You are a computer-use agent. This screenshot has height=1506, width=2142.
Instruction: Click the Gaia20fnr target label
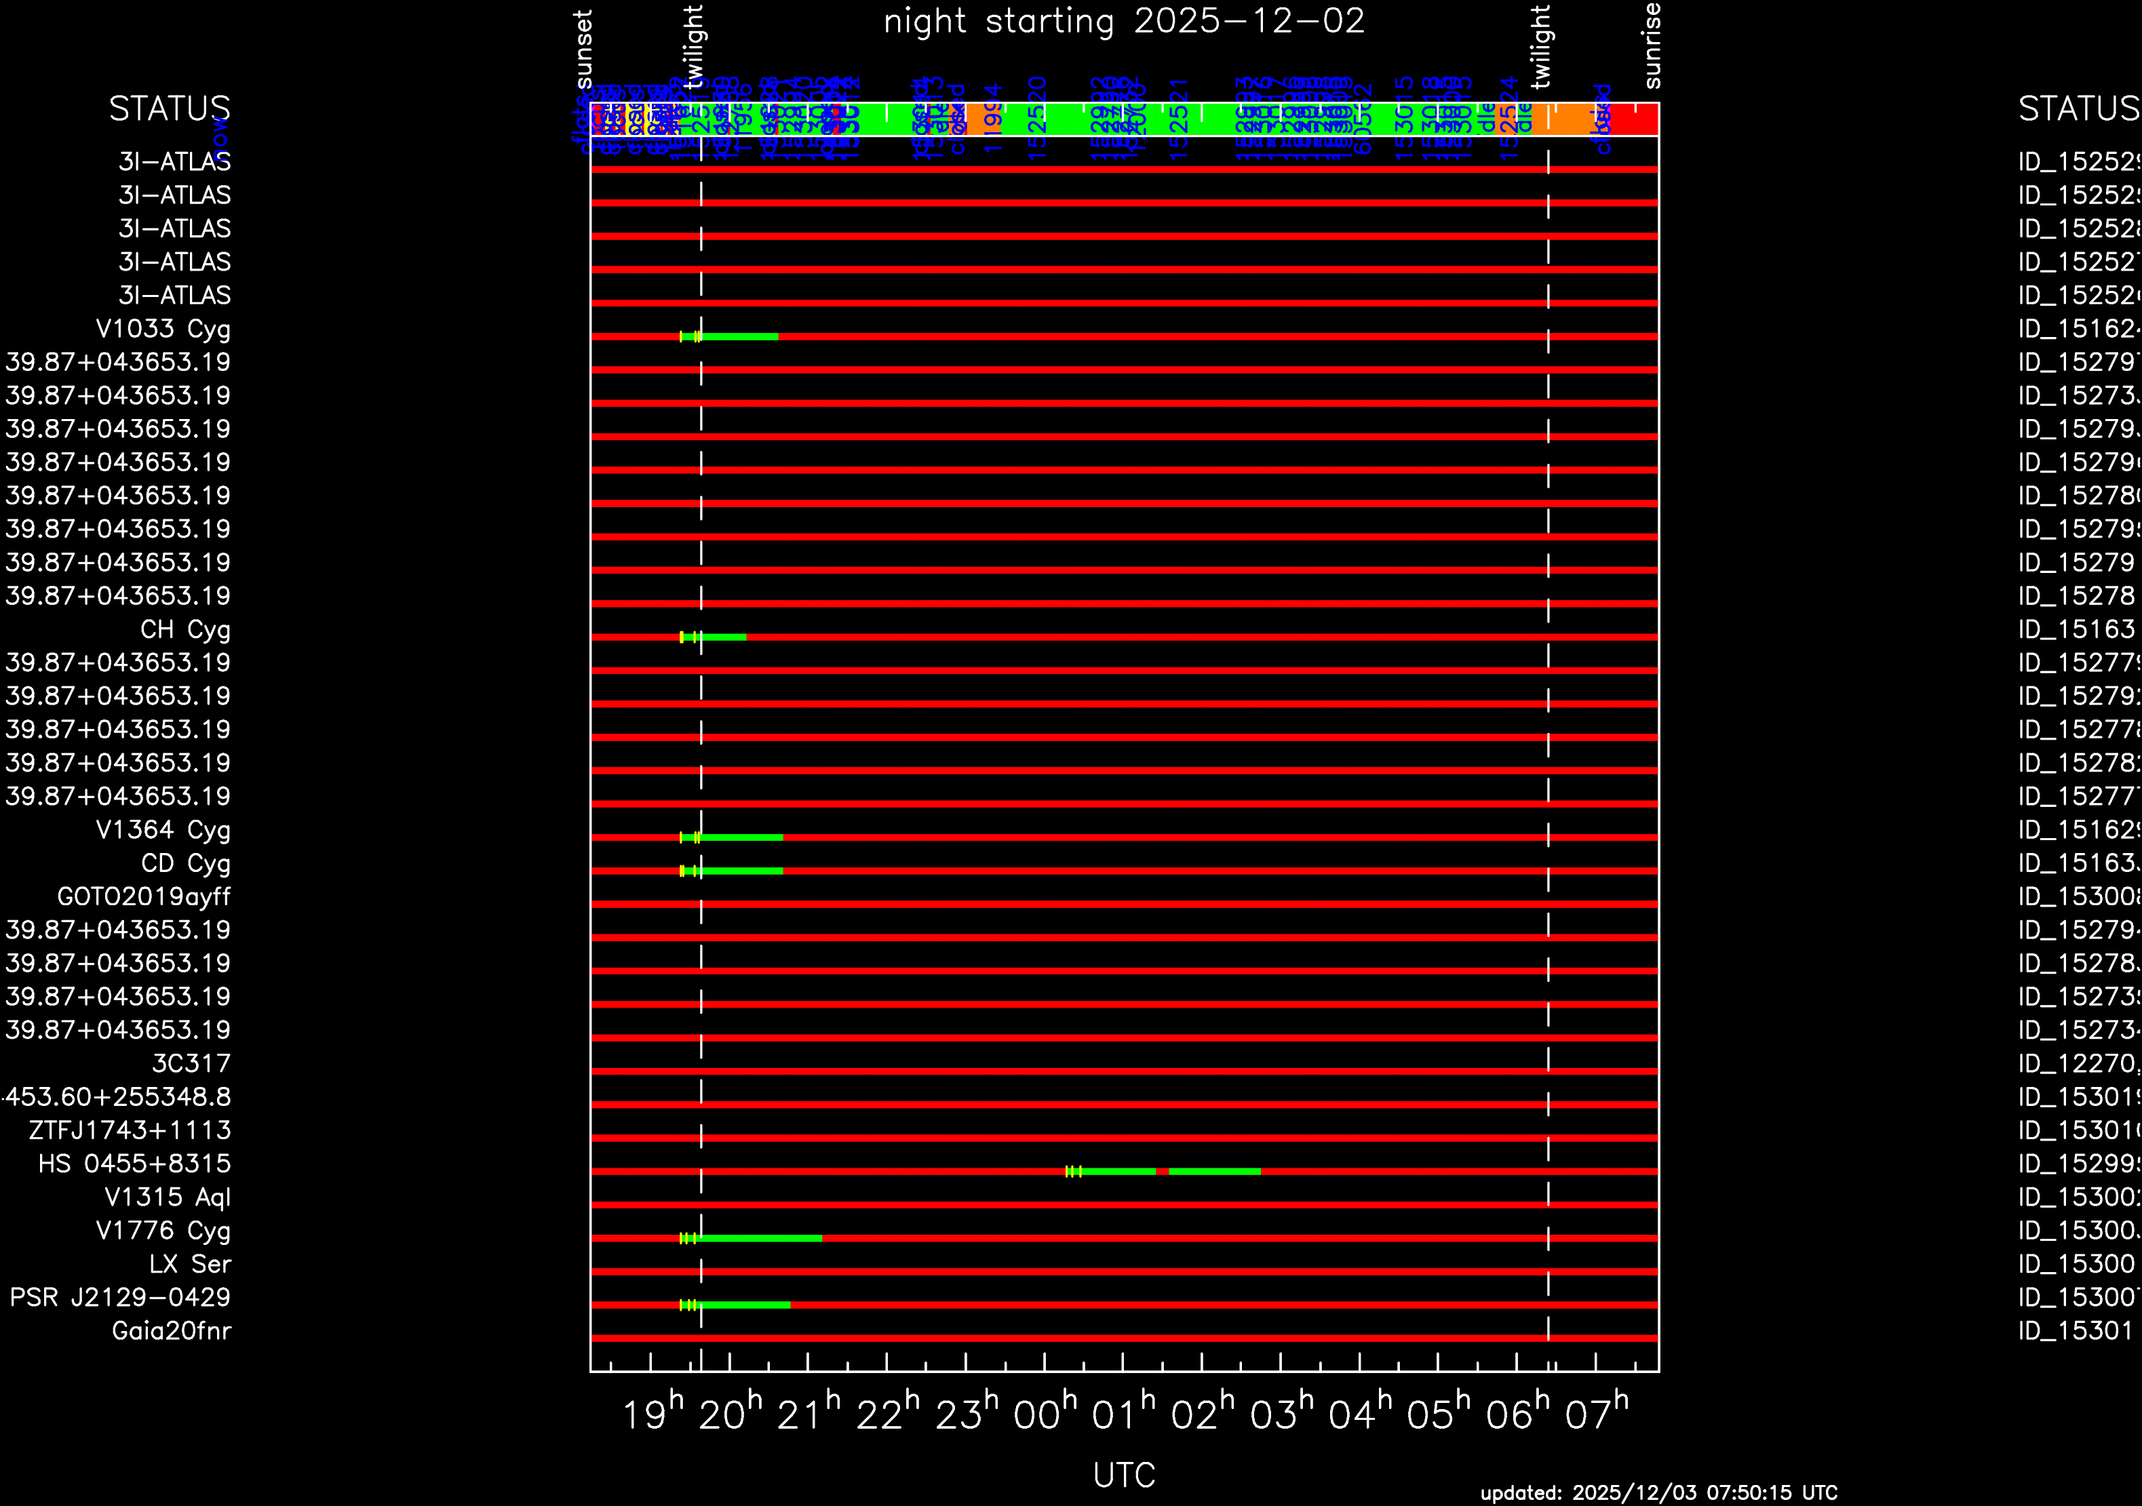point(171,1330)
